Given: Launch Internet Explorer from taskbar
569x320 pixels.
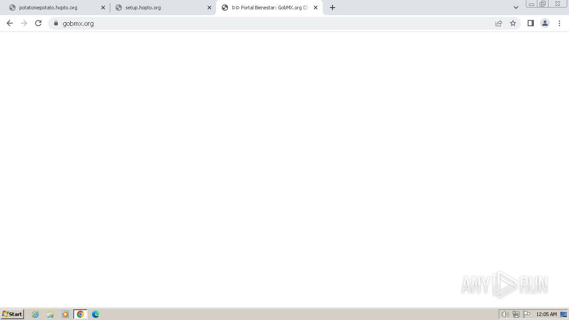Looking at the screenshot, I should (x=36, y=314).
